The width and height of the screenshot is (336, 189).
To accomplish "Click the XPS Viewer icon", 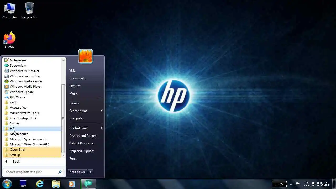I will click(7, 97).
